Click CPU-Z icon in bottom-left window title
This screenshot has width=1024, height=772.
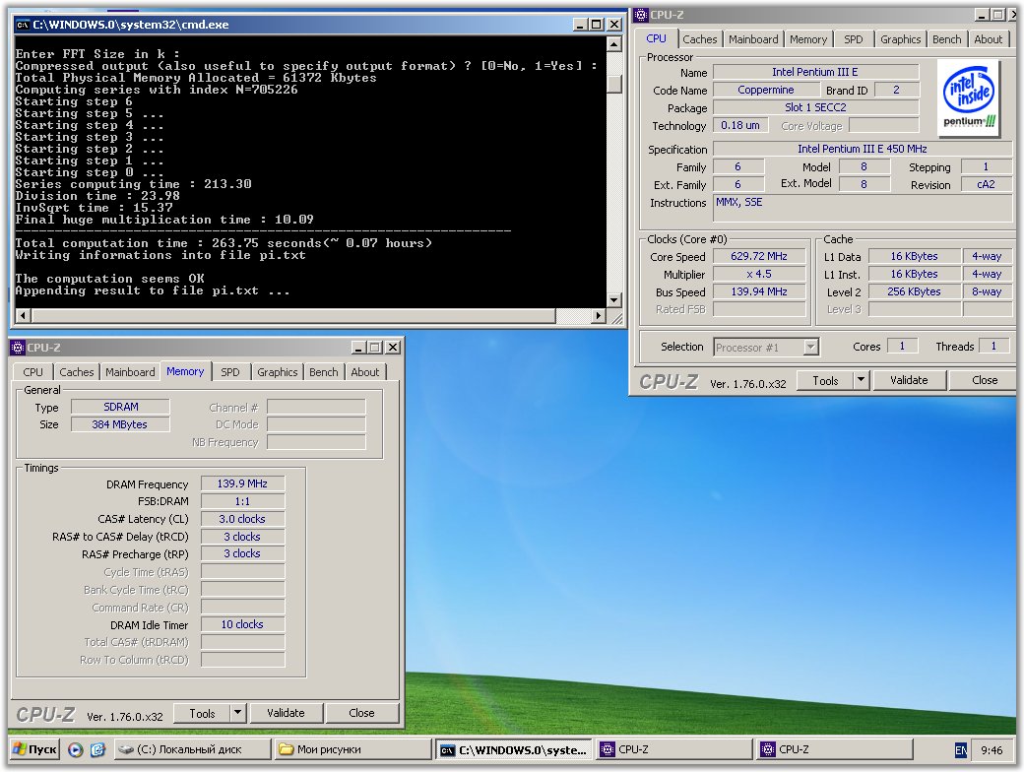(19, 348)
